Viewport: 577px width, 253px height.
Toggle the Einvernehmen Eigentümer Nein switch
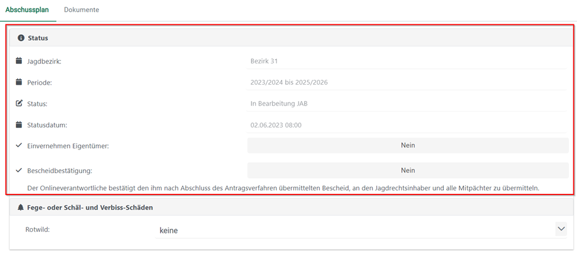(407, 145)
